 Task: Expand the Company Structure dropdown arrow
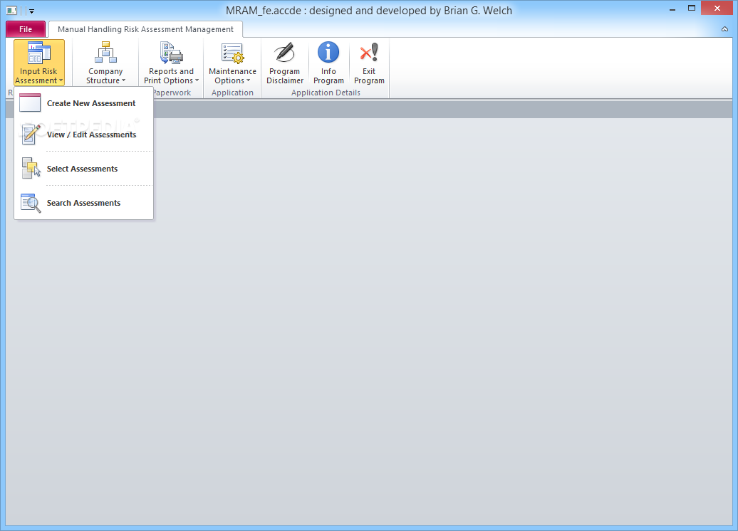tap(124, 81)
